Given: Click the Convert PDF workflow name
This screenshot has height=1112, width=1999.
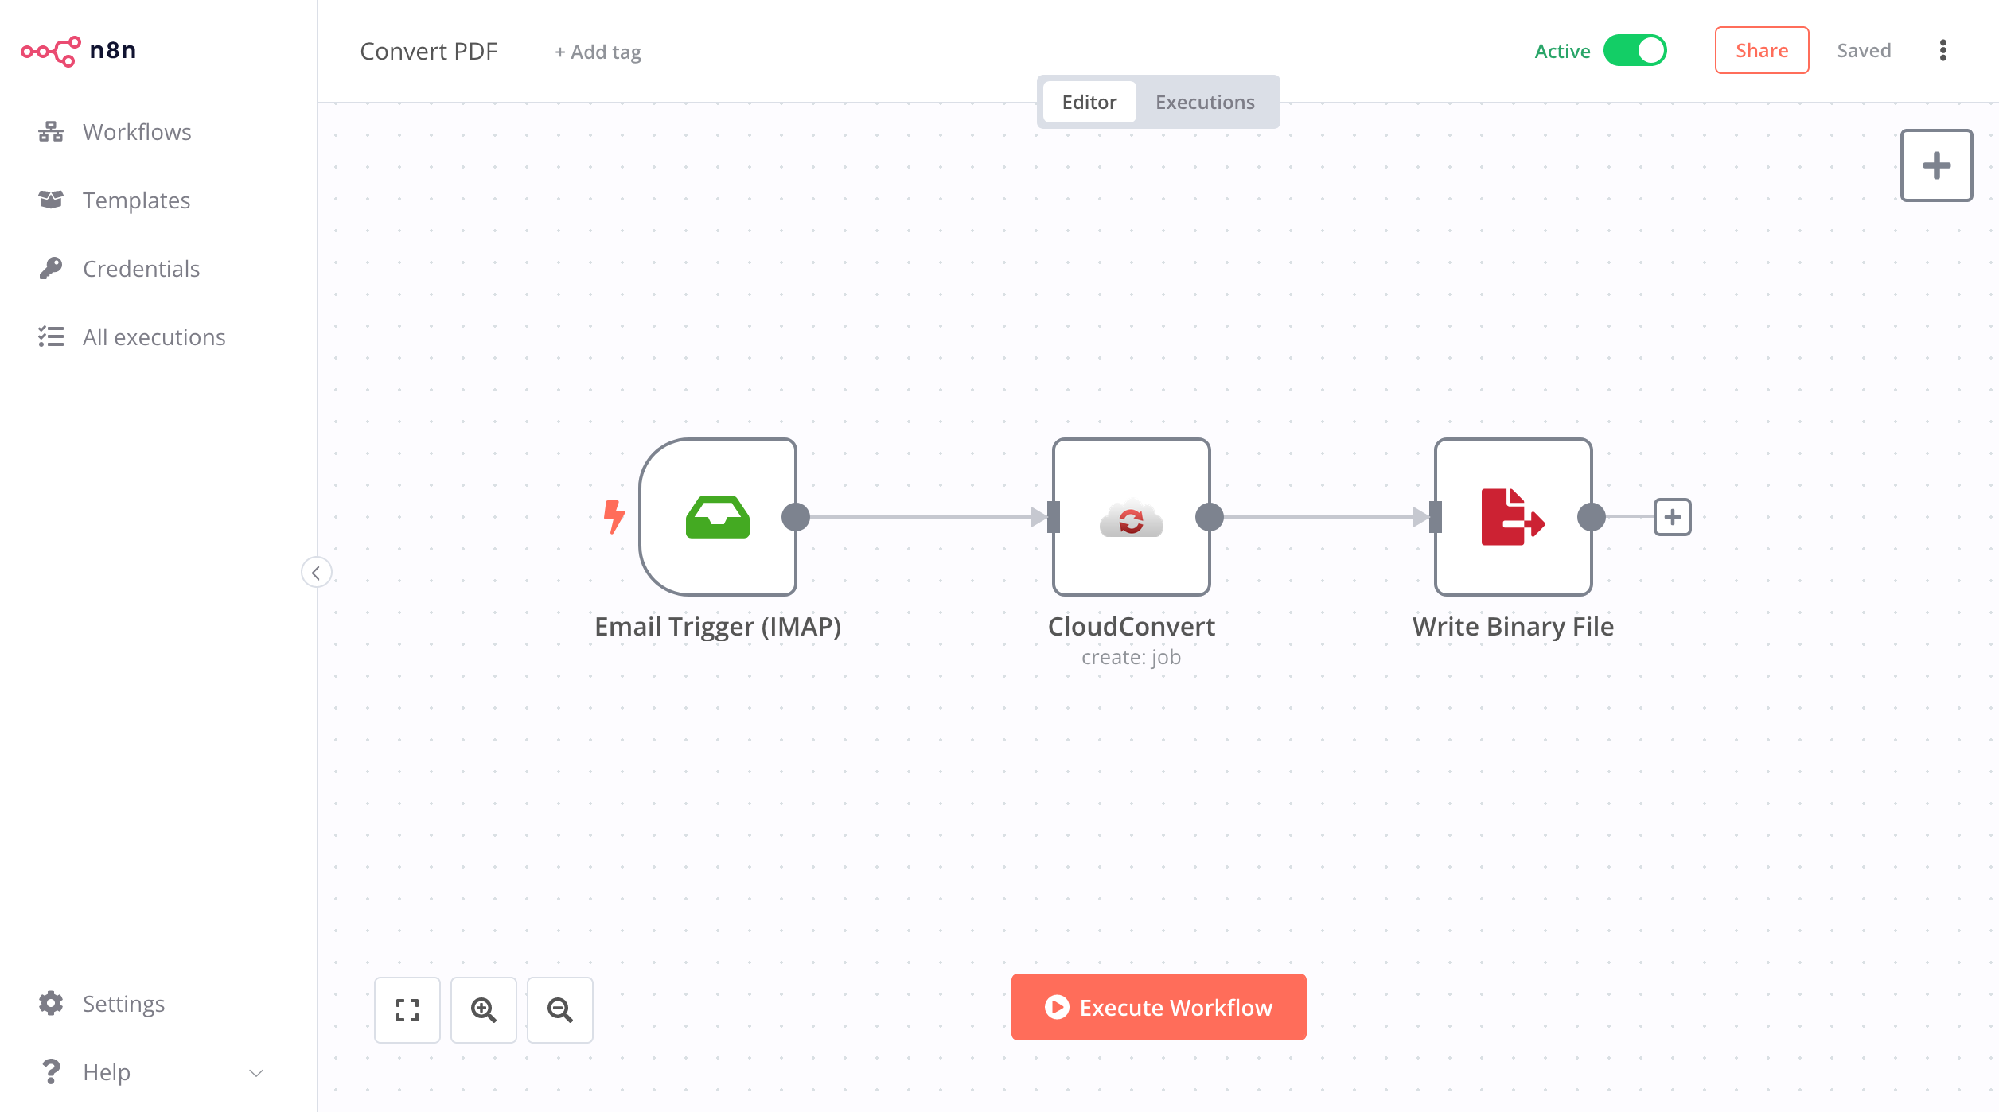Looking at the screenshot, I should [428, 52].
